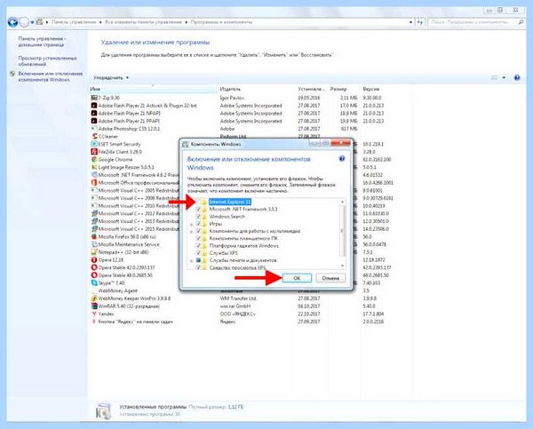This screenshot has height=429, width=533.
Task: Toggle Платформа гаджетов Windows checkbox
Action: coord(198,246)
